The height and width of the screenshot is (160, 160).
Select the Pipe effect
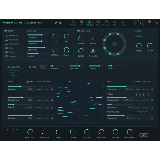[9, 48]
